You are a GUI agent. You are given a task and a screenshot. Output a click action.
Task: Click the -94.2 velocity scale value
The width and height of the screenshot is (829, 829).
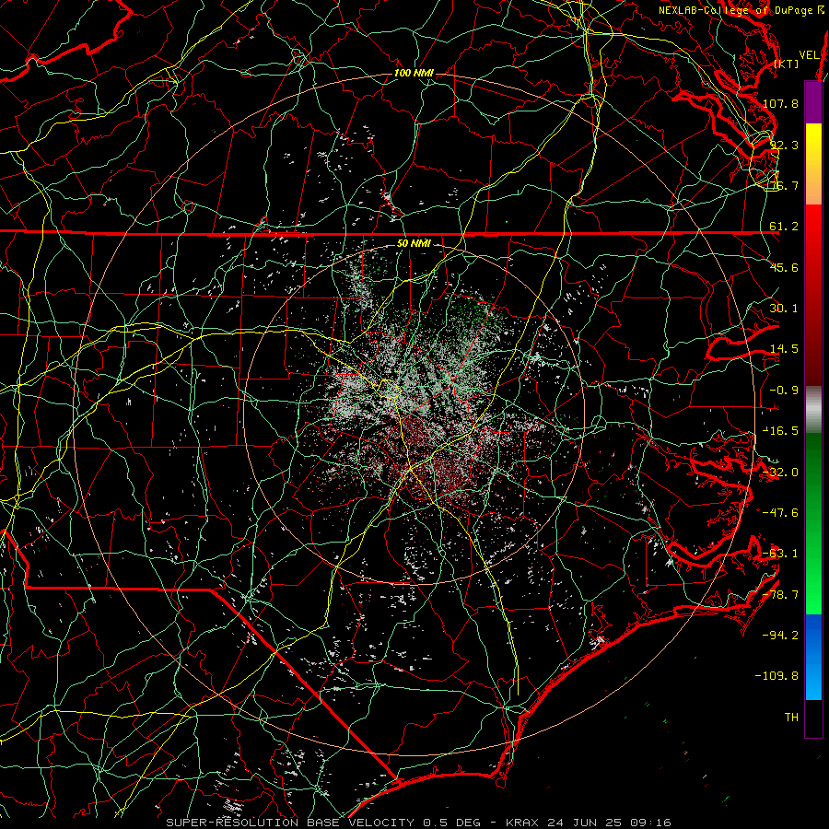click(780, 636)
